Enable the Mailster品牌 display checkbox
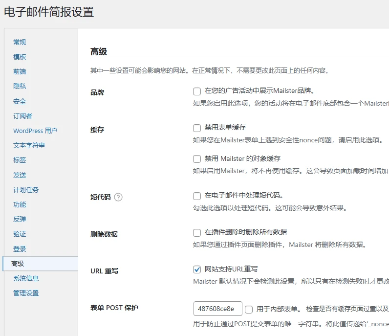 (x=197, y=91)
